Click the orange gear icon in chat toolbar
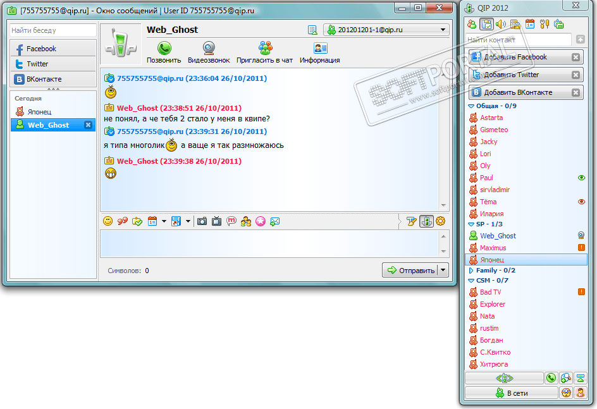 pyautogui.click(x=441, y=221)
